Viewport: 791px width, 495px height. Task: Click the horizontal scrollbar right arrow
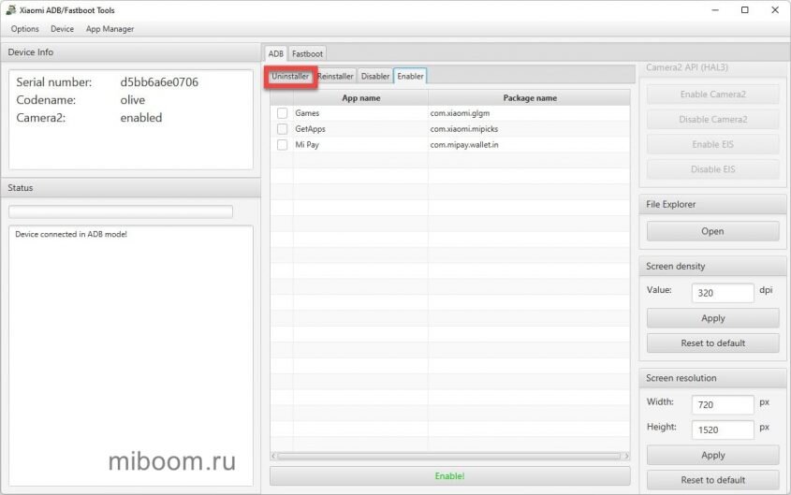(626, 456)
